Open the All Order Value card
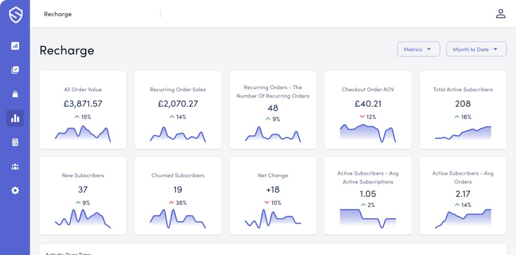Image resolution: width=516 pixels, height=255 pixels. [x=83, y=110]
